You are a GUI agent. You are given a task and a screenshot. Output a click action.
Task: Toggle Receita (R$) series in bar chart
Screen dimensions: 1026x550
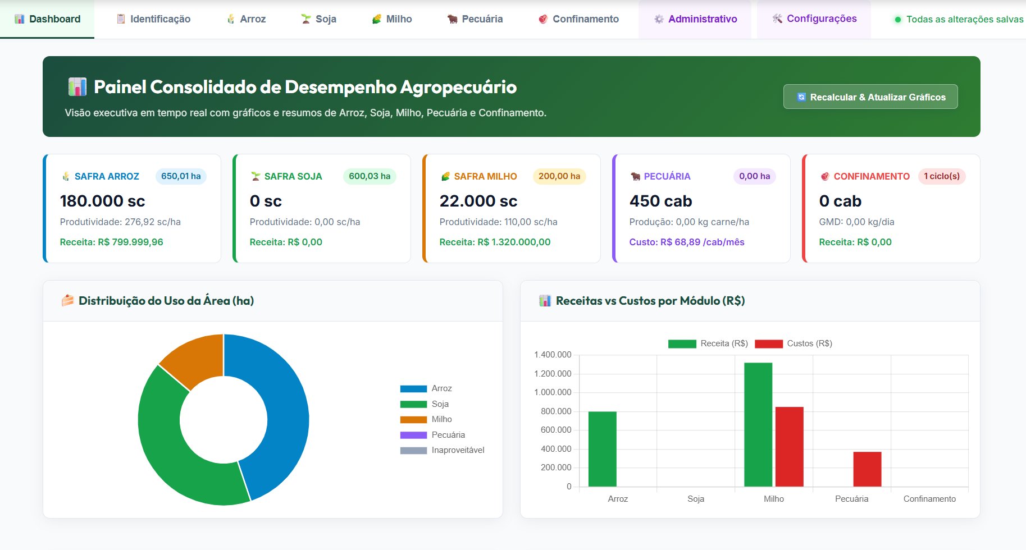point(708,343)
